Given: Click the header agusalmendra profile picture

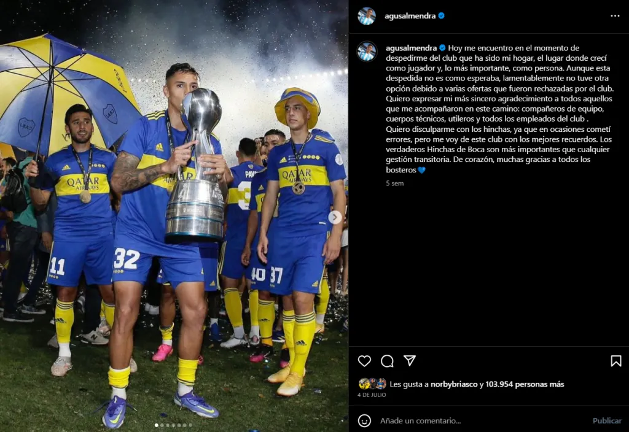Looking at the screenshot, I should pyautogui.click(x=367, y=16).
